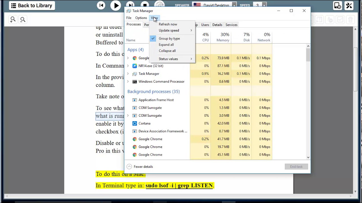Open the tools wrench icon at top right
Image resolution: width=362 pixels, height=203 pixels.
[349, 6]
